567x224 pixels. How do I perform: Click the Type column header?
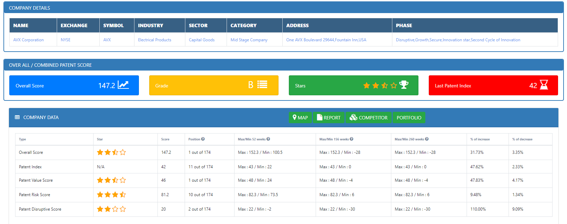(22, 139)
